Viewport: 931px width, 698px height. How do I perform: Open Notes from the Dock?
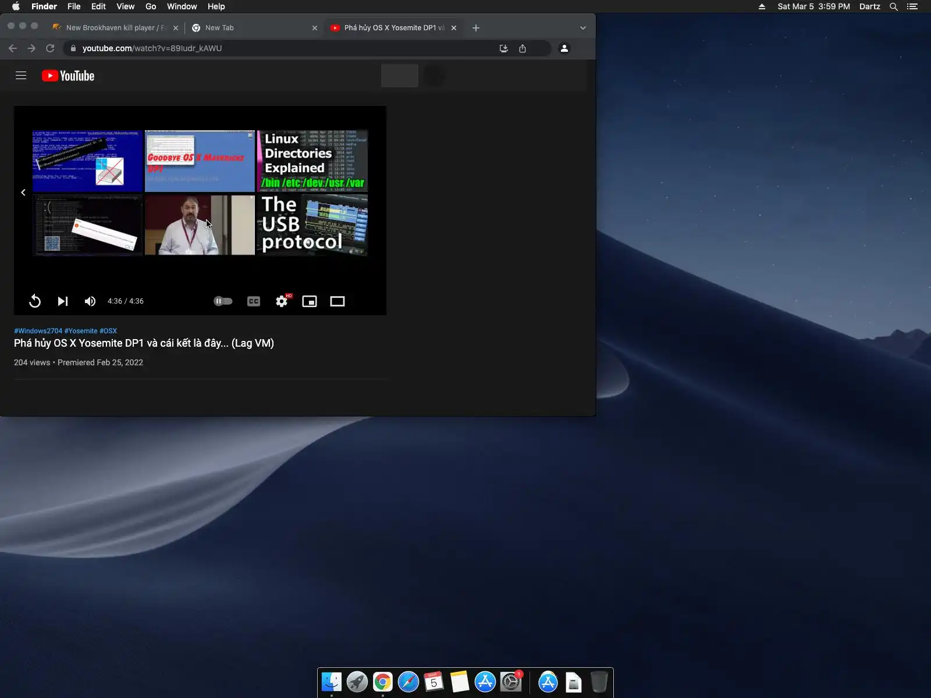coord(460,682)
